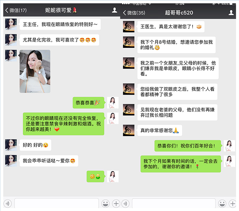This screenshot has height=211, width=239.
Task: Tap the 下个月8号结婚 wedding invitation message
Action: click(176, 45)
